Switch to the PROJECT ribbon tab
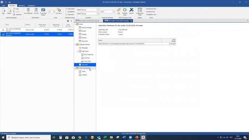 click(12, 5)
